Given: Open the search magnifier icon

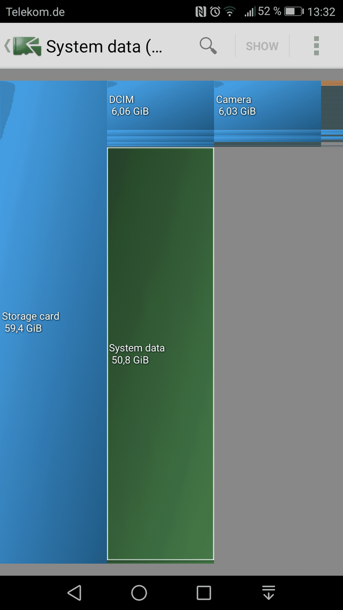Looking at the screenshot, I should (x=208, y=46).
